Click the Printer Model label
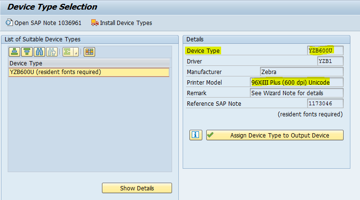Screen dimensions: 360x200 204,83
